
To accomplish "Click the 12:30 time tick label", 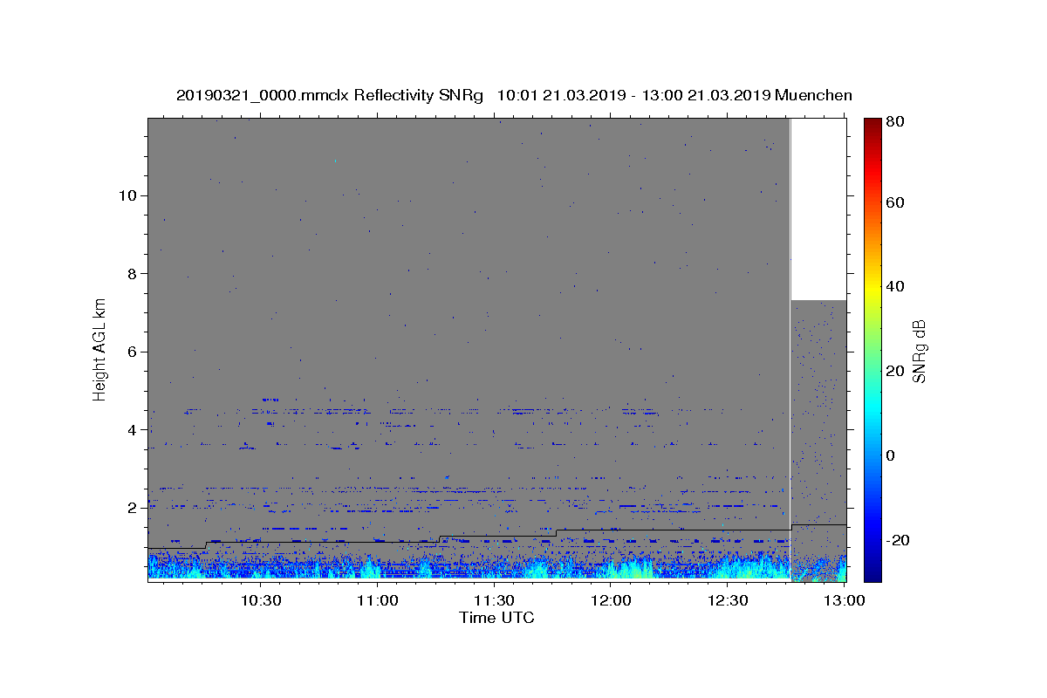I will click(x=728, y=600).
